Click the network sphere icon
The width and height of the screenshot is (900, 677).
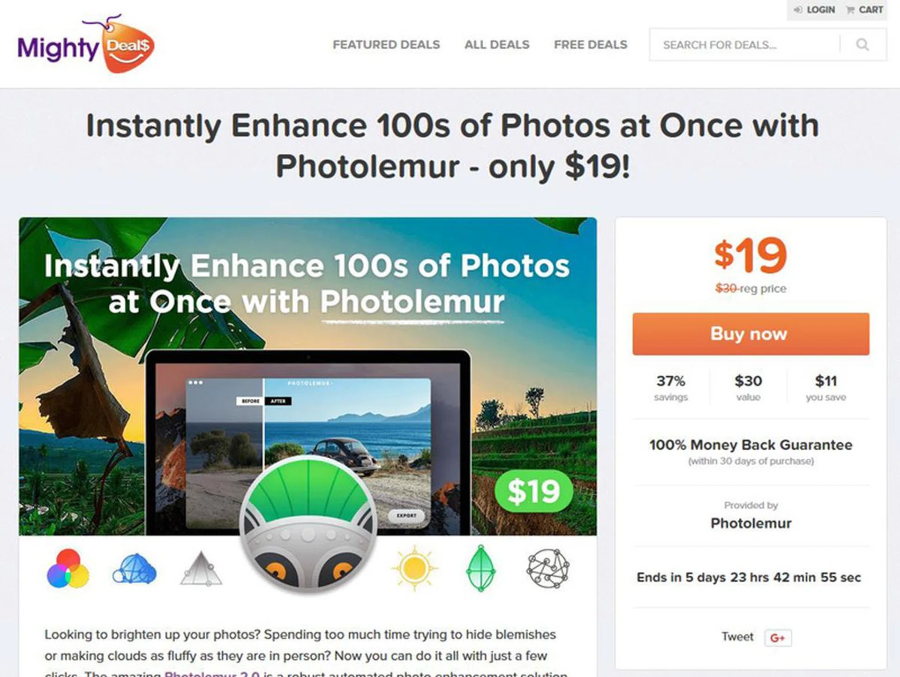[548, 568]
